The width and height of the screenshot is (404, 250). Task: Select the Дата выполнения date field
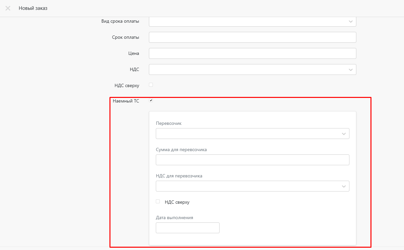187,228
